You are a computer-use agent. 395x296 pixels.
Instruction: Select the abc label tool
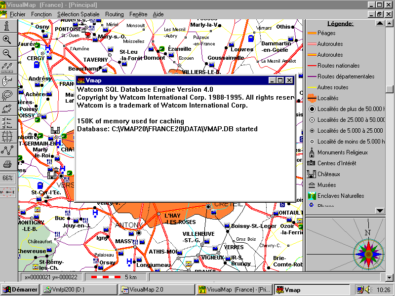7,109
